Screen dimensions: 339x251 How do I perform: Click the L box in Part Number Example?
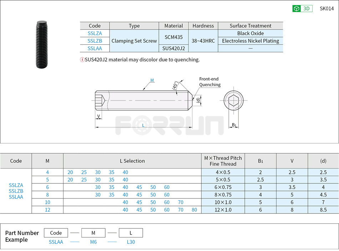coord(131,233)
